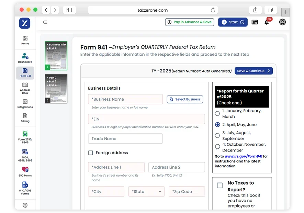The width and height of the screenshot is (304, 213).
Task: Select quarter 1: January, February, March
Action: pos(217,113)
